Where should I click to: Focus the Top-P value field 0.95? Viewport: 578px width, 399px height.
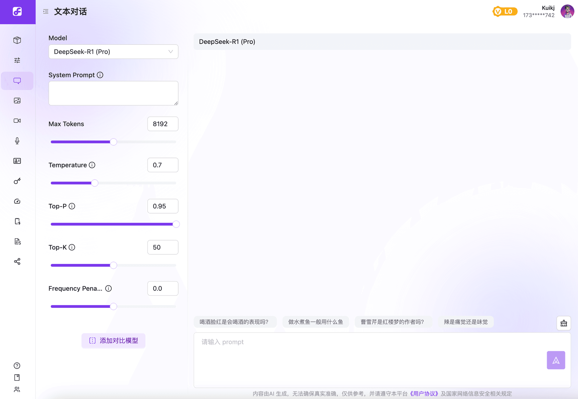pos(163,206)
